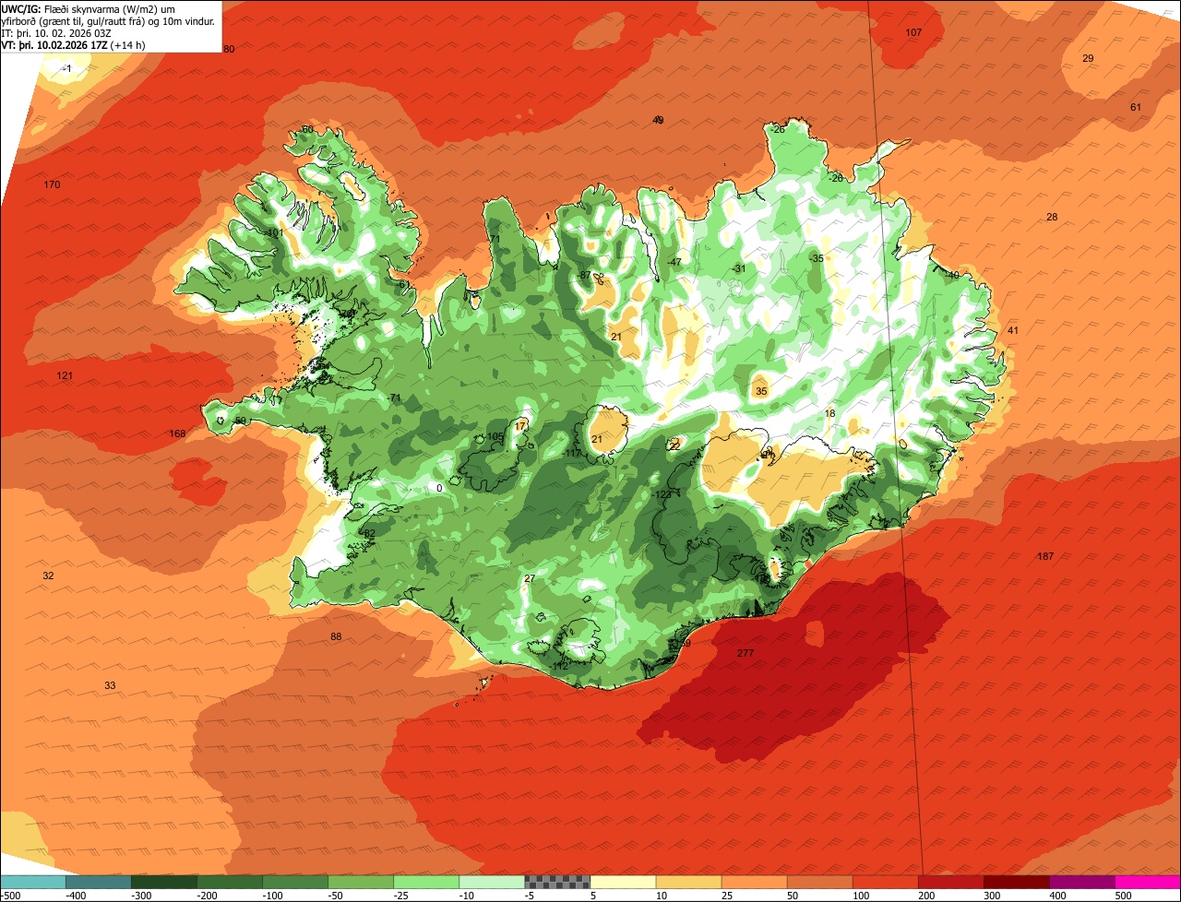
Task: Click the valid time 'VT: þri. 10.02.2026 17Z'
Action: (x=54, y=44)
